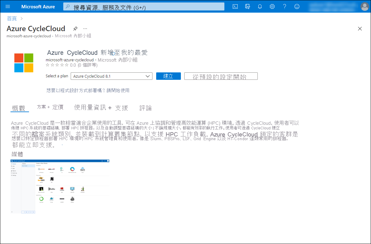Choose 從預設的設定開始 option
371x244 pixels.
coord(221,76)
